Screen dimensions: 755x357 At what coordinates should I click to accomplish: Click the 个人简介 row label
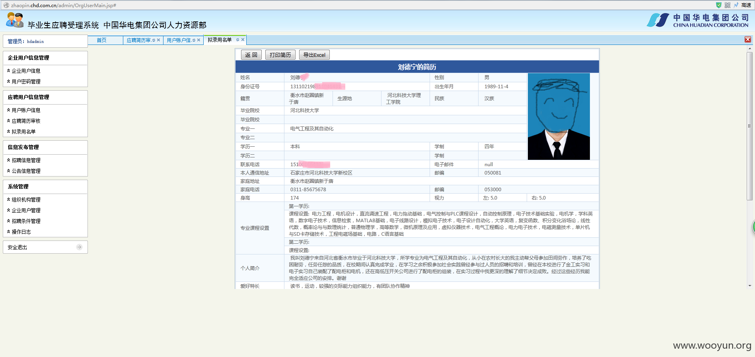(250, 268)
